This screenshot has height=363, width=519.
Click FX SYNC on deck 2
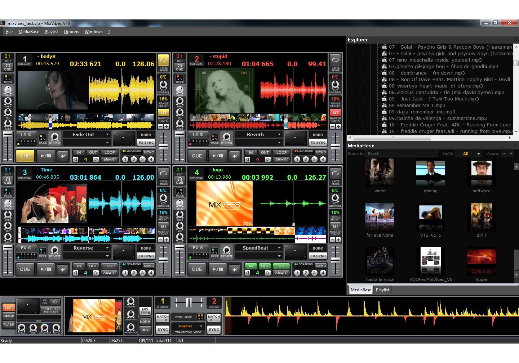(x=318, y=143)
